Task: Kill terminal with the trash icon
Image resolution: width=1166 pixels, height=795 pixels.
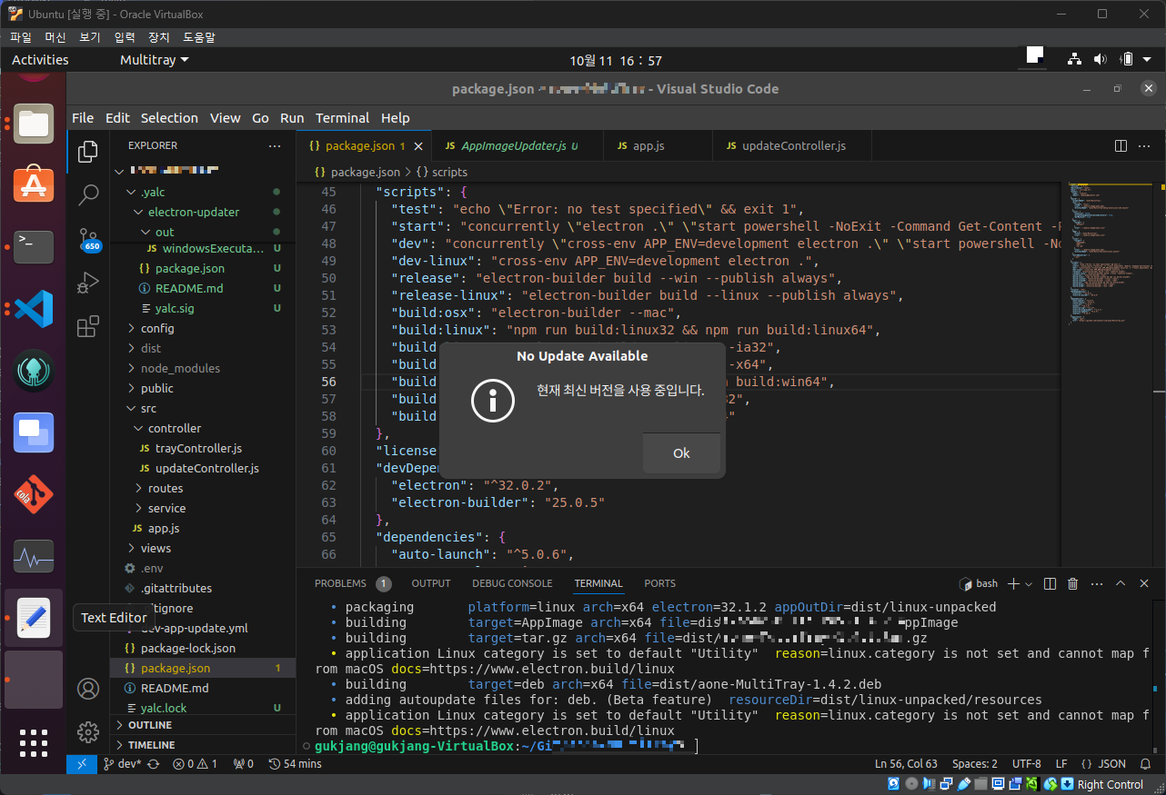Action: coord(1073,583)
